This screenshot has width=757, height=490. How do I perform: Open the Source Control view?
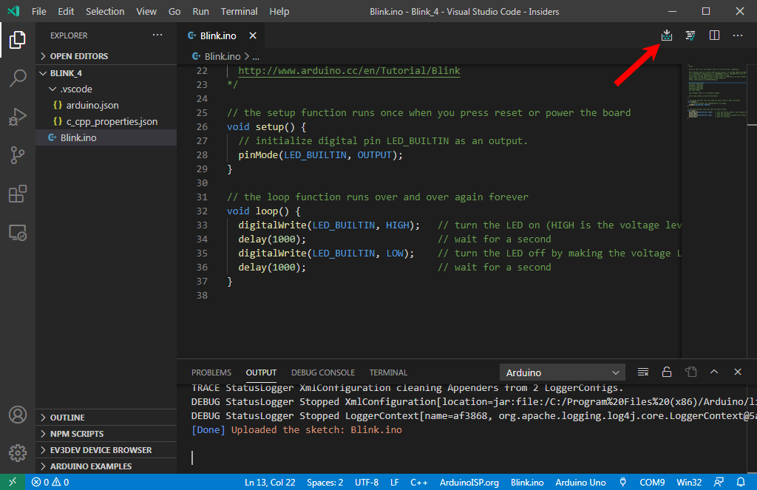[17, 154]
